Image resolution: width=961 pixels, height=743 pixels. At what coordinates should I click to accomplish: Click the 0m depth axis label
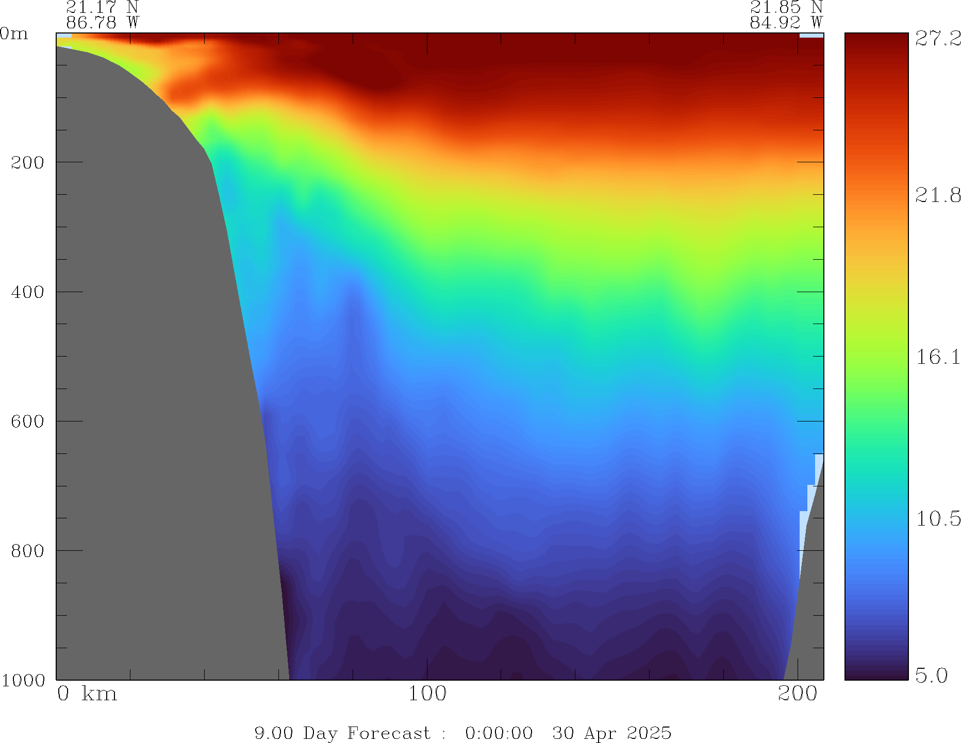[14, 34]
